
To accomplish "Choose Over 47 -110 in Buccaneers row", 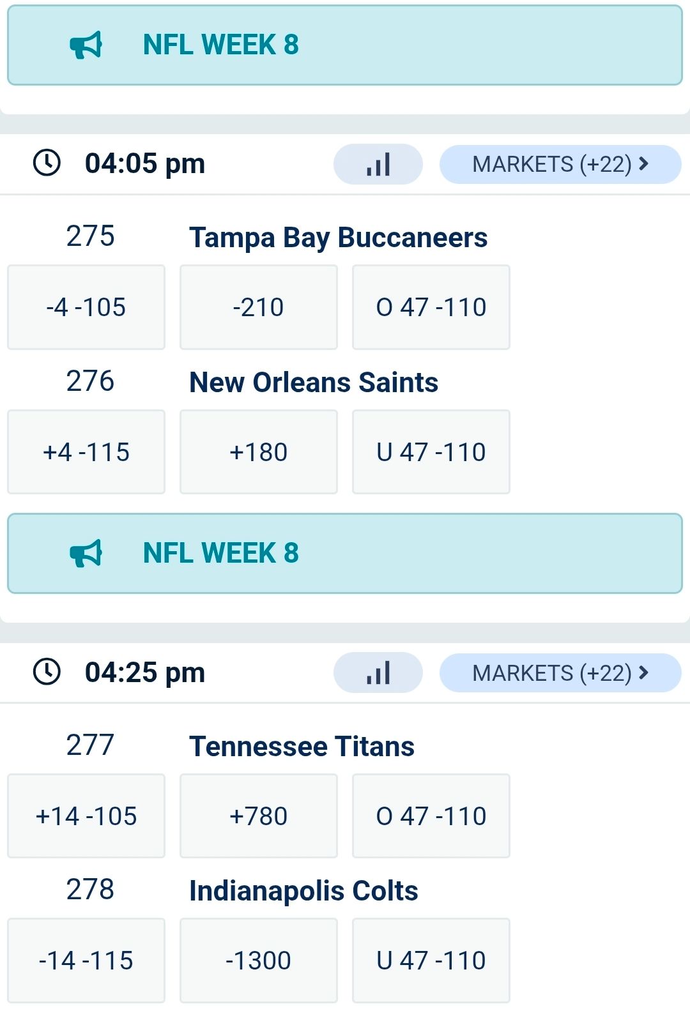I will [x=431, y=307].
